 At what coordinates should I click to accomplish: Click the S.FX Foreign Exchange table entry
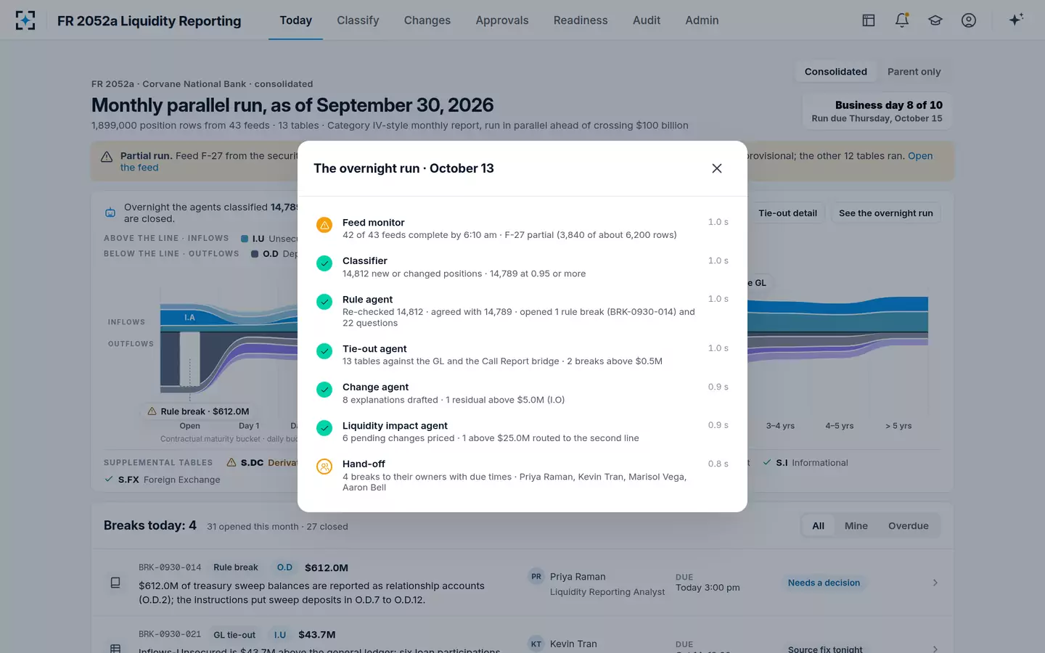point(162,480)
